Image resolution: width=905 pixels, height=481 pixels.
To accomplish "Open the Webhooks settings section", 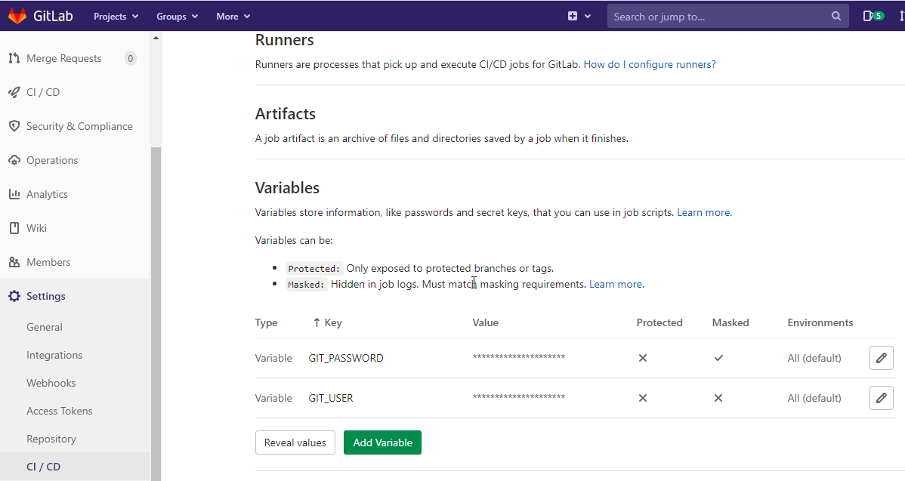I will click(x=51, y=382).
